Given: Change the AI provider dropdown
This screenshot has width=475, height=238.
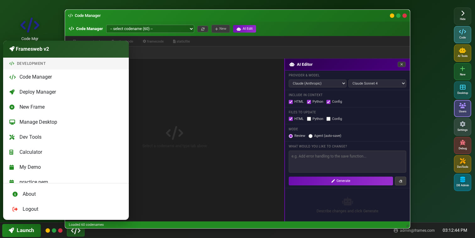Looking at the screenshot, I should tap(317, 83).
